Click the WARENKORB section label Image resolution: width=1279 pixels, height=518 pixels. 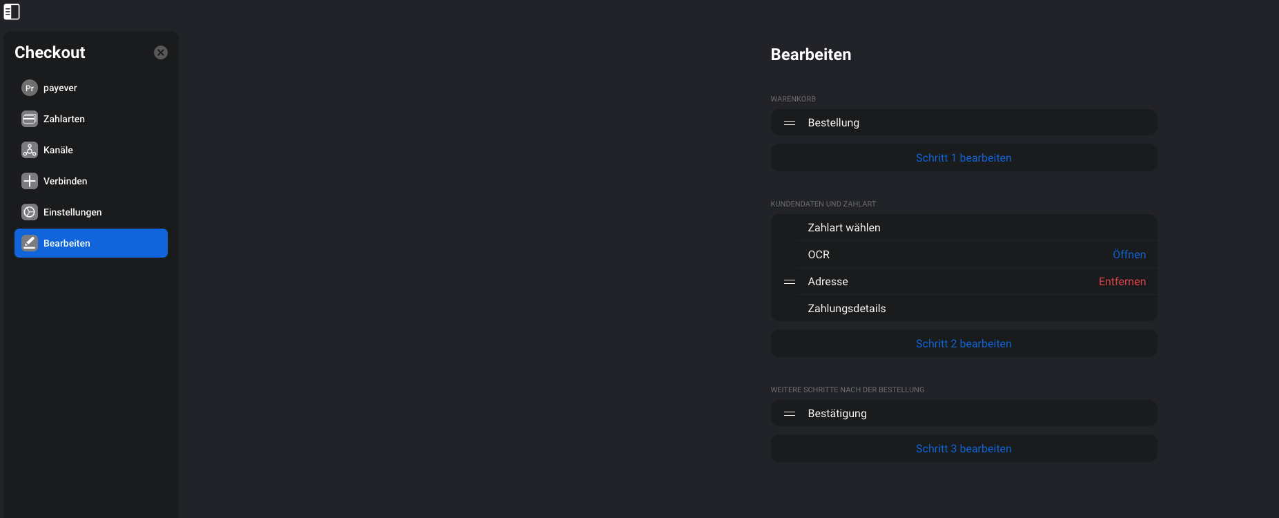[x=793, y=99]
